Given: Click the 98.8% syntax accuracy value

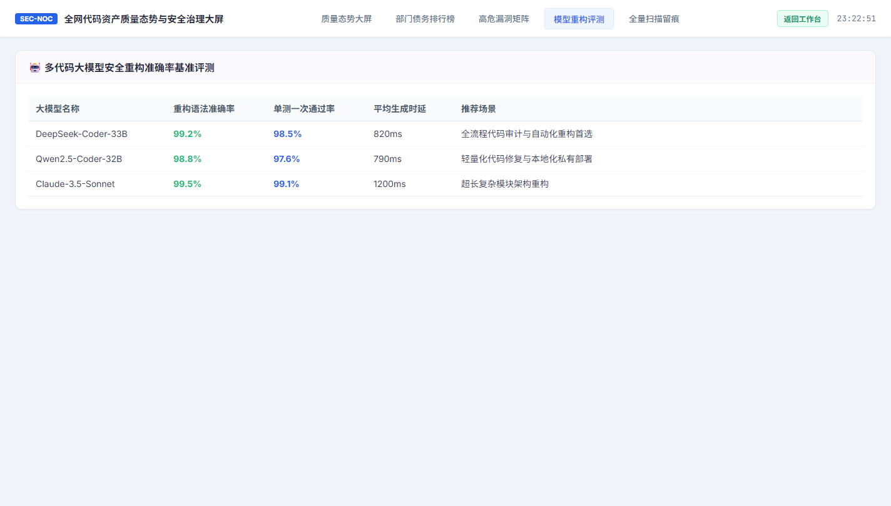Looking at the screenshot, I should point(187,159).
